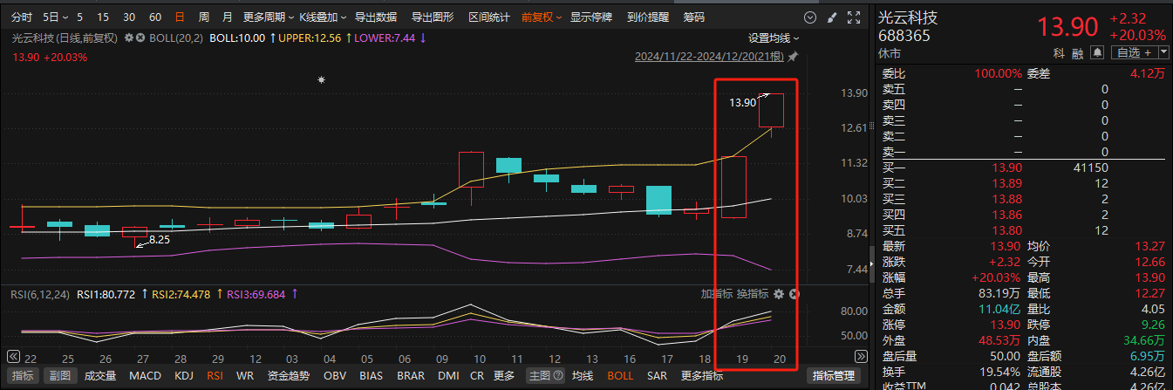1173x390 pixels.
Task: Open RSI sub-chart settings gear
Action: (x=779, y=294)
